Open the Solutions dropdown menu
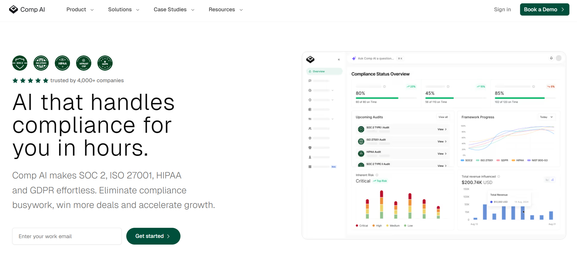The height and width of the screenshot is (261, 577). point(124,9)
